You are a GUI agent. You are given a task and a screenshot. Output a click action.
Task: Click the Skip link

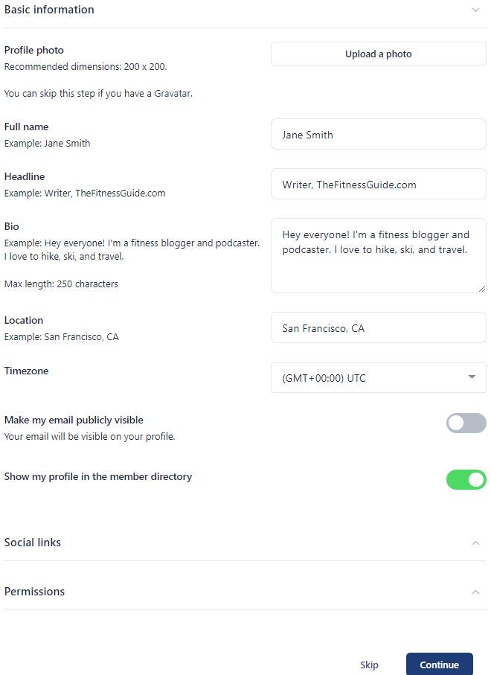pyautogui.click(x=369, y=665)
